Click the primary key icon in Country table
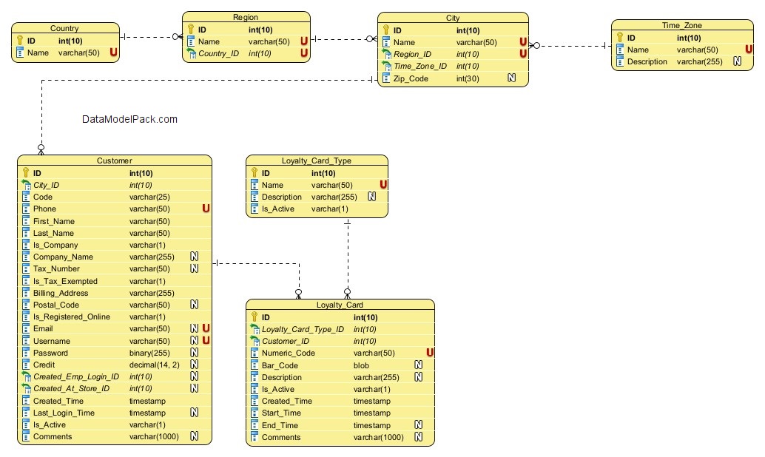This screenshot has height=457, width=765. click(20, 41)
